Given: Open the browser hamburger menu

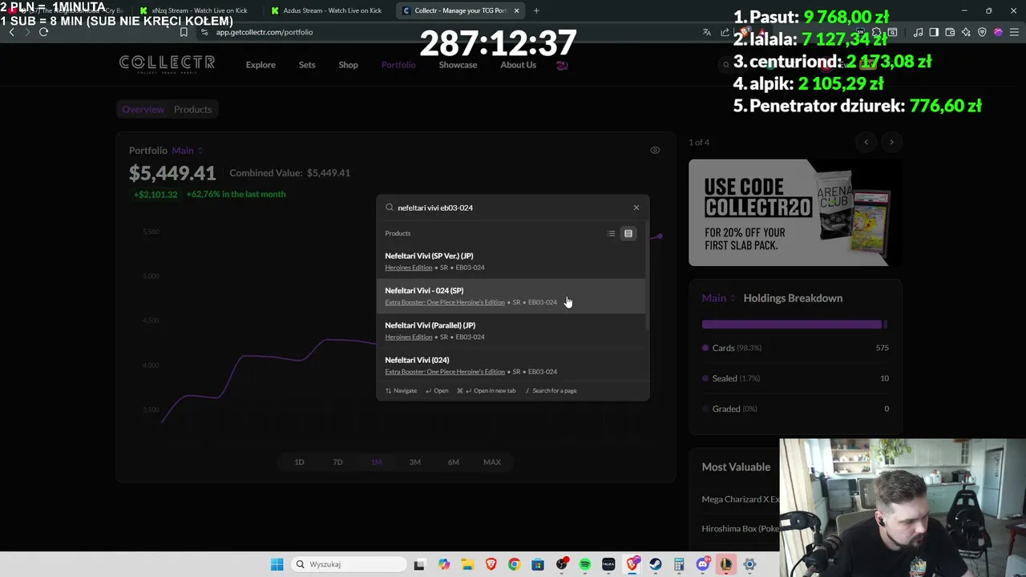Looking at the screenshot, I should (x=1014, y=32).
